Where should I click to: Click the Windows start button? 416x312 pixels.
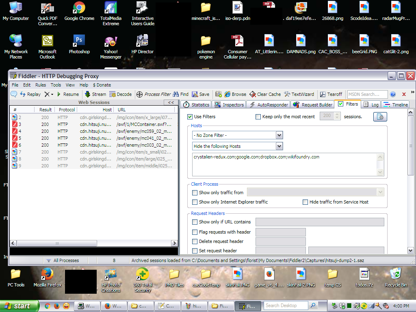19,306
